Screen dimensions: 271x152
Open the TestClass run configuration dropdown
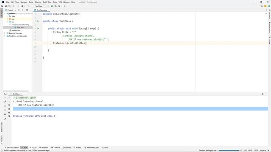(39, 6)
